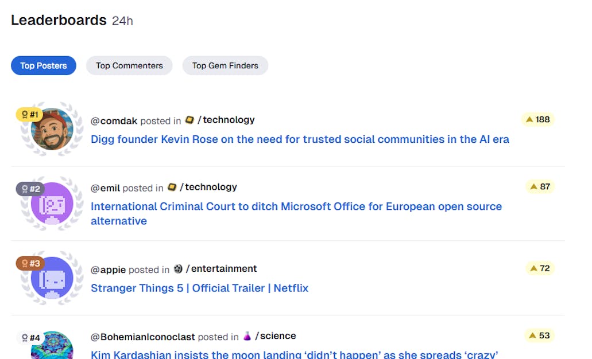This screenshot has width=592, height=359.
Task: Open comdak's bearded avatar picture
Action: coord(52,130)
